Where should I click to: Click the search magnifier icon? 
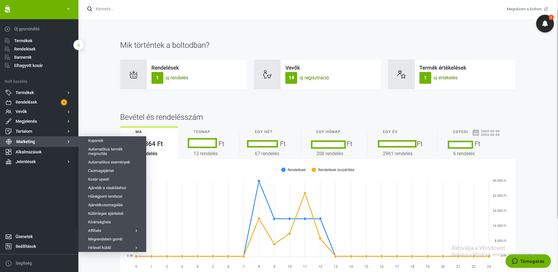pos(90,9)
